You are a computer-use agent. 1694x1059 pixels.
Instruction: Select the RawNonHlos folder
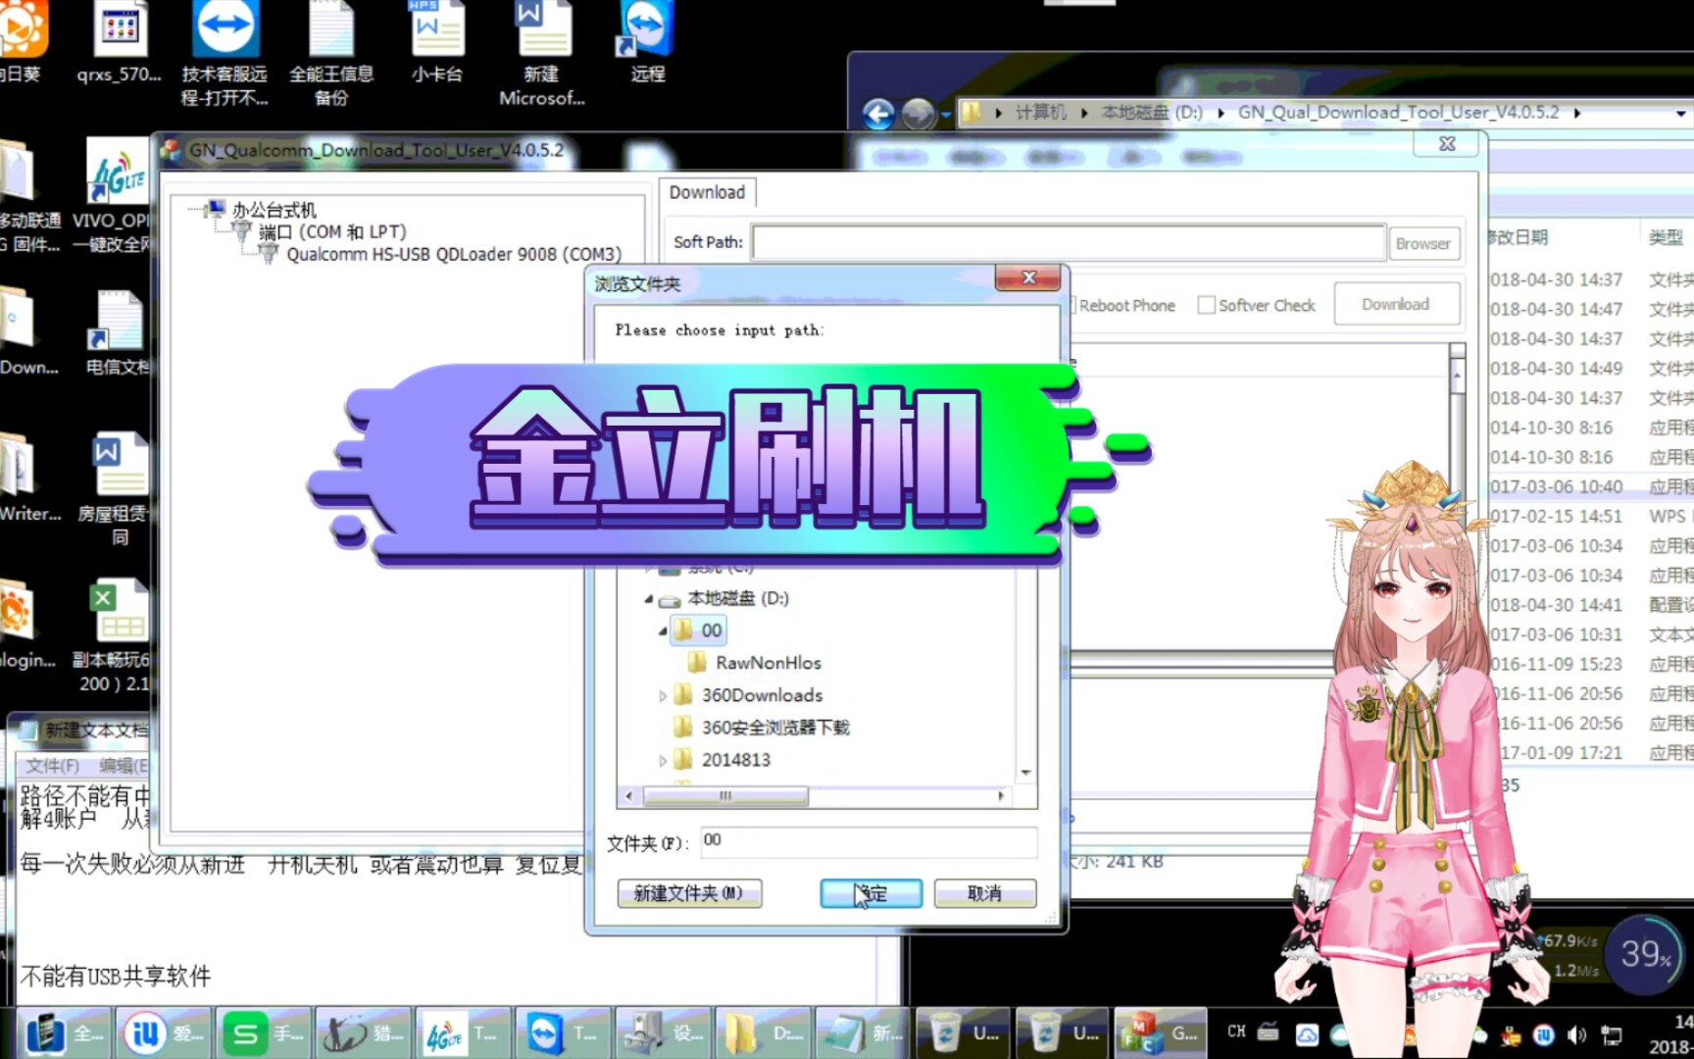769,663
